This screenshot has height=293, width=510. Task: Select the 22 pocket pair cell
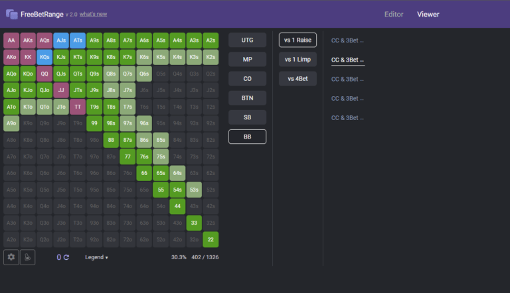coord(211,239)
